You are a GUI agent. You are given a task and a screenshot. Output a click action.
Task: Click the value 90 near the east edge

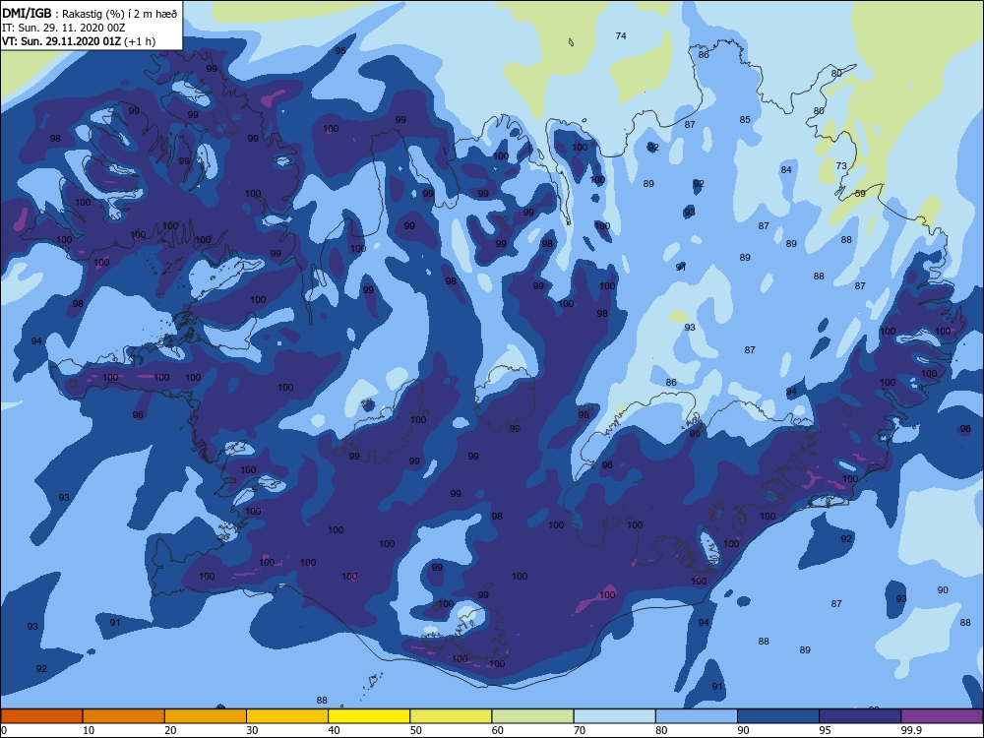point(943,590)
